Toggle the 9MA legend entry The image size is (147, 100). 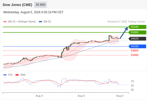tap(20, 75)
